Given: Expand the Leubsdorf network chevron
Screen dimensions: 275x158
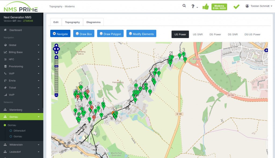Looking at the screenshot, I should click(39, 152).
